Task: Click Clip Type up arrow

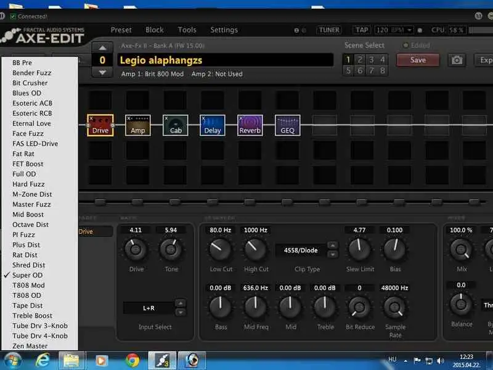Action: 333,245
